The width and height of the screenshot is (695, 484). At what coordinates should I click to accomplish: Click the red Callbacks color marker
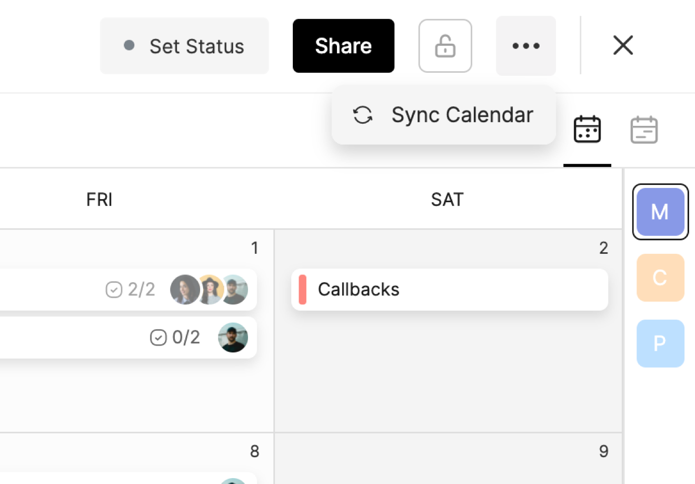302,290
